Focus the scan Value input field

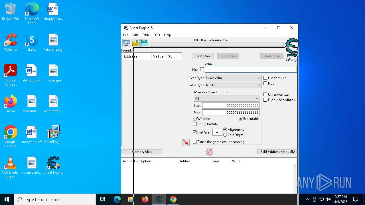tap(251, 69)
